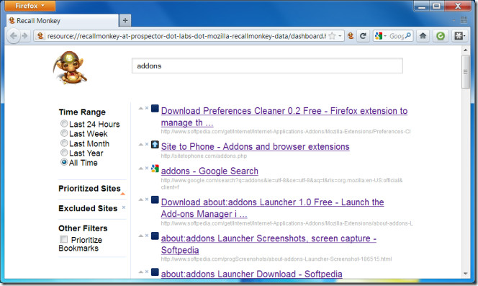
Task: Exclude Site to Phone result with x
Action: (147, 144)
